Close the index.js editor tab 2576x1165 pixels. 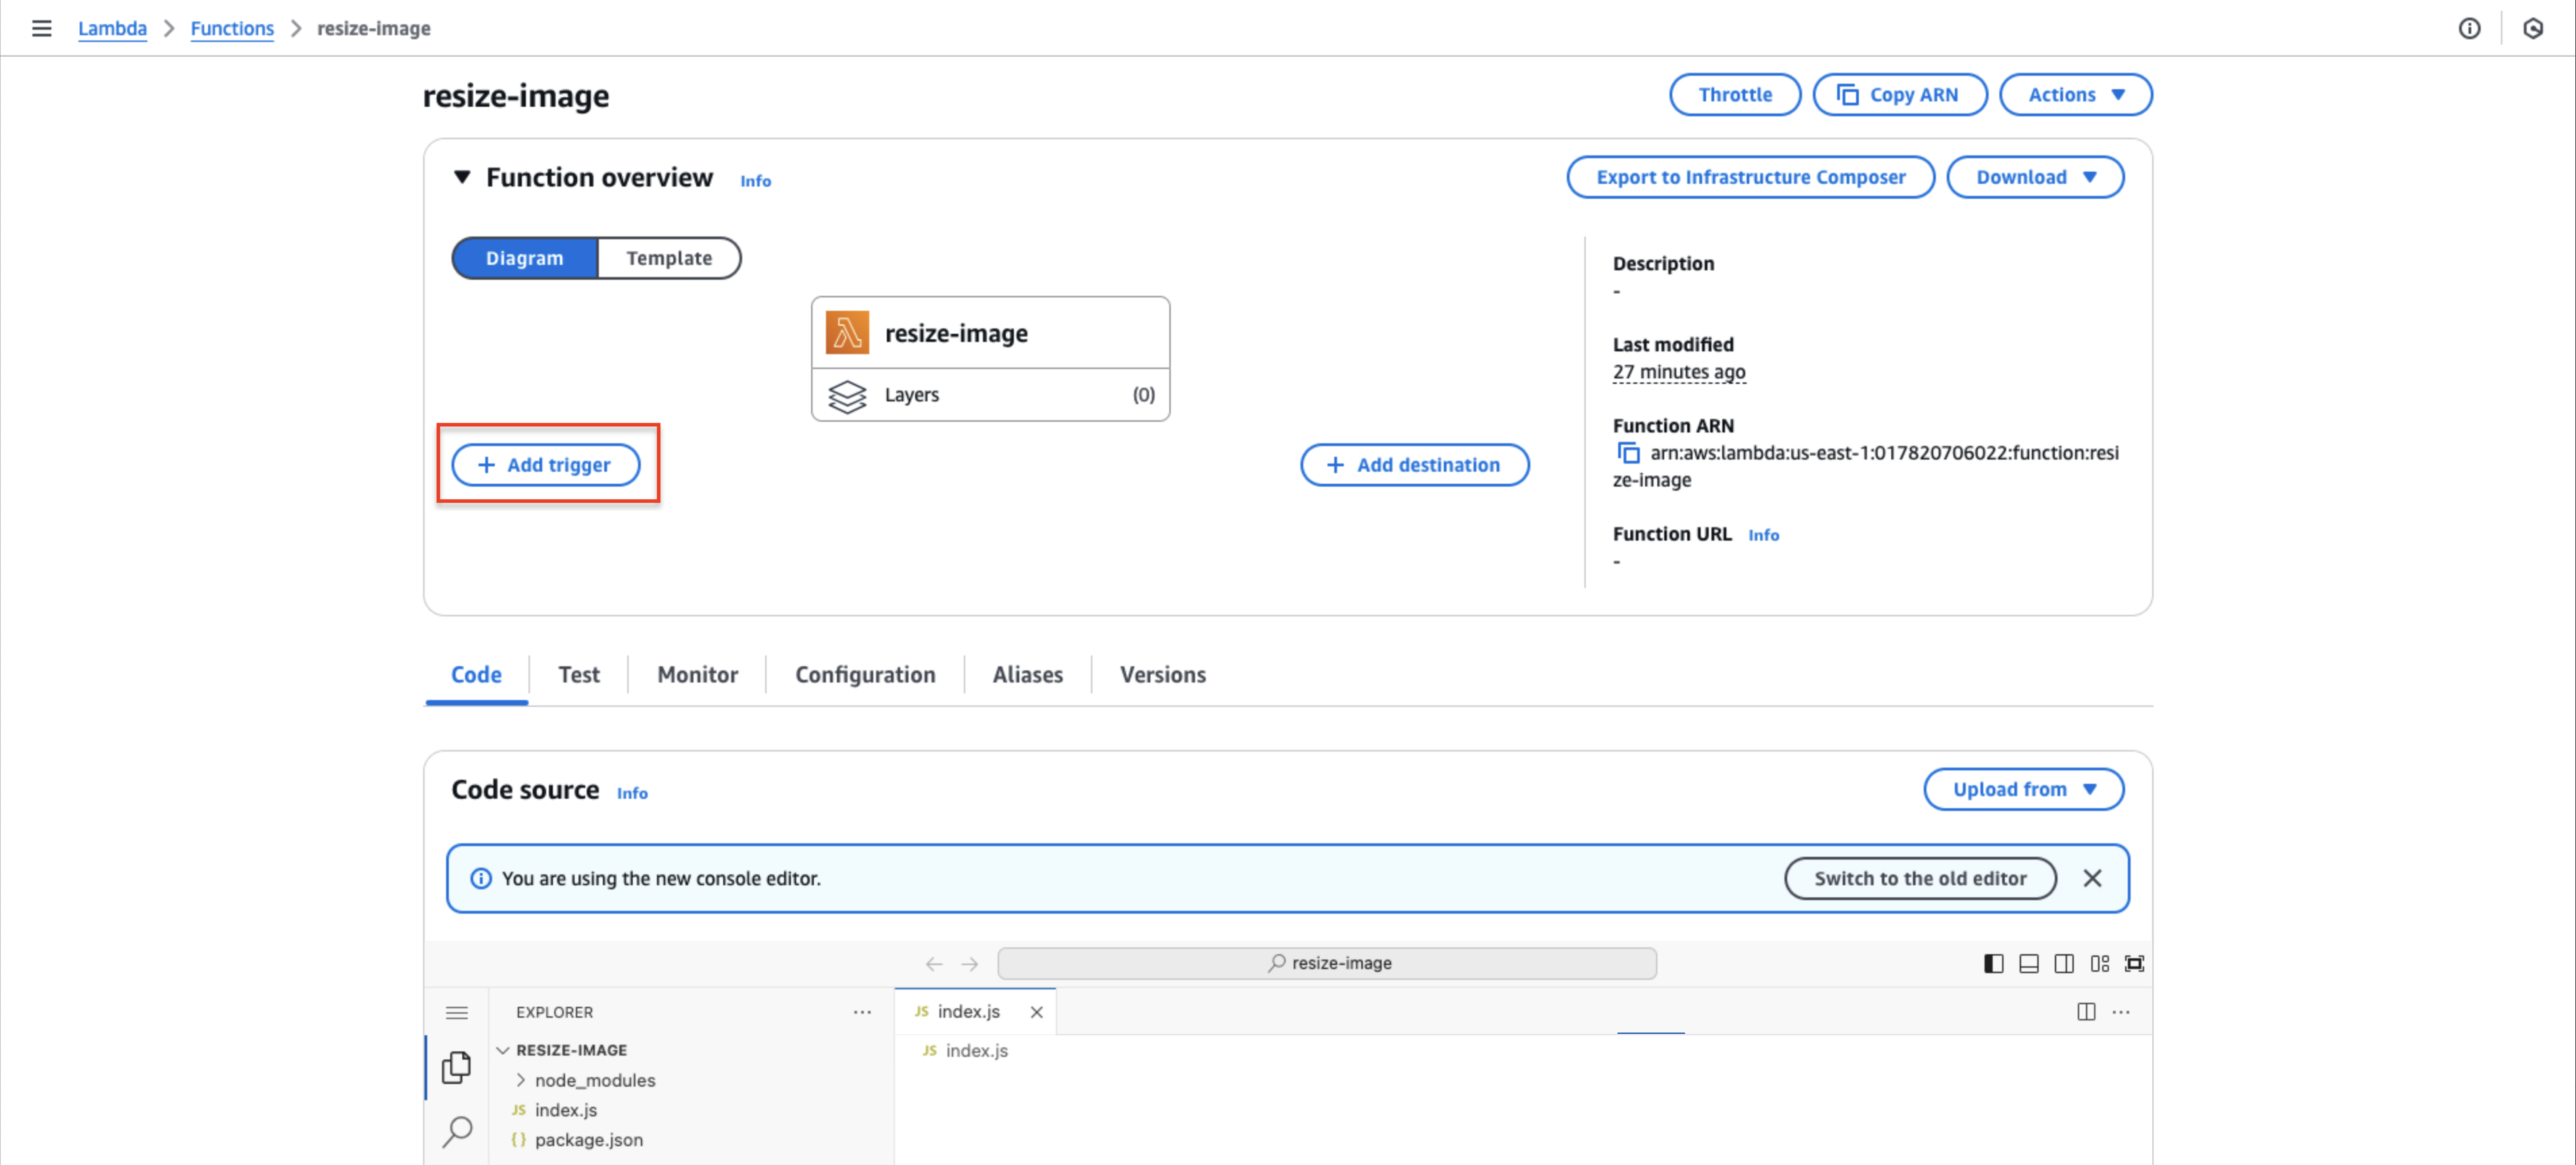[1037, 1012]
